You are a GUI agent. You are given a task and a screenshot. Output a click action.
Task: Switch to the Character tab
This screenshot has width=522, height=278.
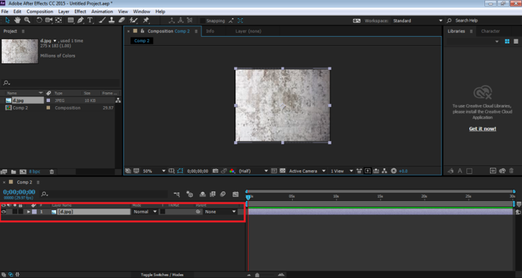(x=490, y=31)
